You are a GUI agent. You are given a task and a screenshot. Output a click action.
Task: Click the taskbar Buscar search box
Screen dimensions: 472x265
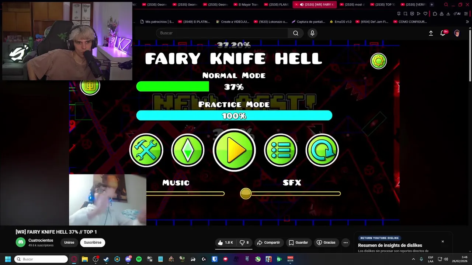click(x=41, y=259)
